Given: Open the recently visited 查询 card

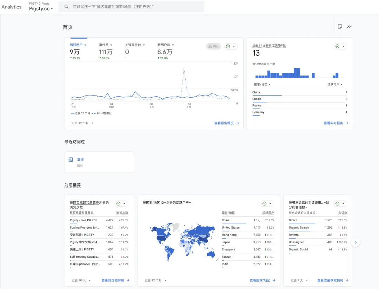Looking at the screenshot, I should [x=99, y=162].
